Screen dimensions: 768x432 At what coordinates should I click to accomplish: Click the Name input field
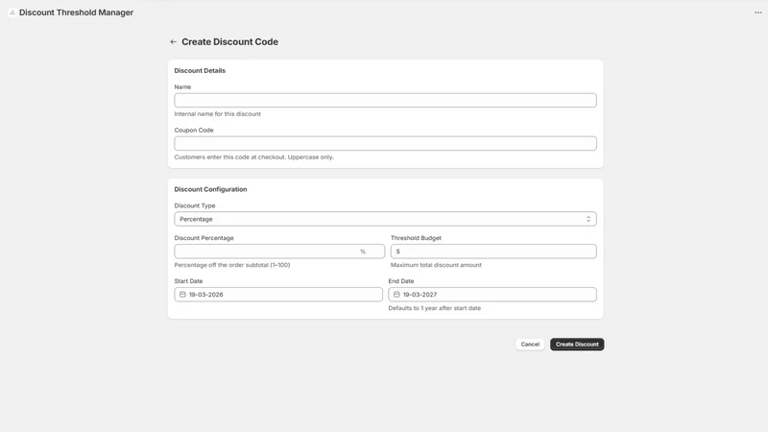pyautogui.click(x=385, y=101)
